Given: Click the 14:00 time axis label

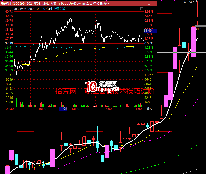Looking at the screenshot, I should (x=108, y=109).
